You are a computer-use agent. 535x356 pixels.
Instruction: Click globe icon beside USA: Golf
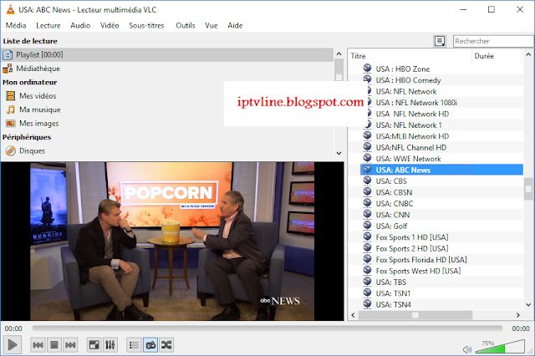[368, 225]
